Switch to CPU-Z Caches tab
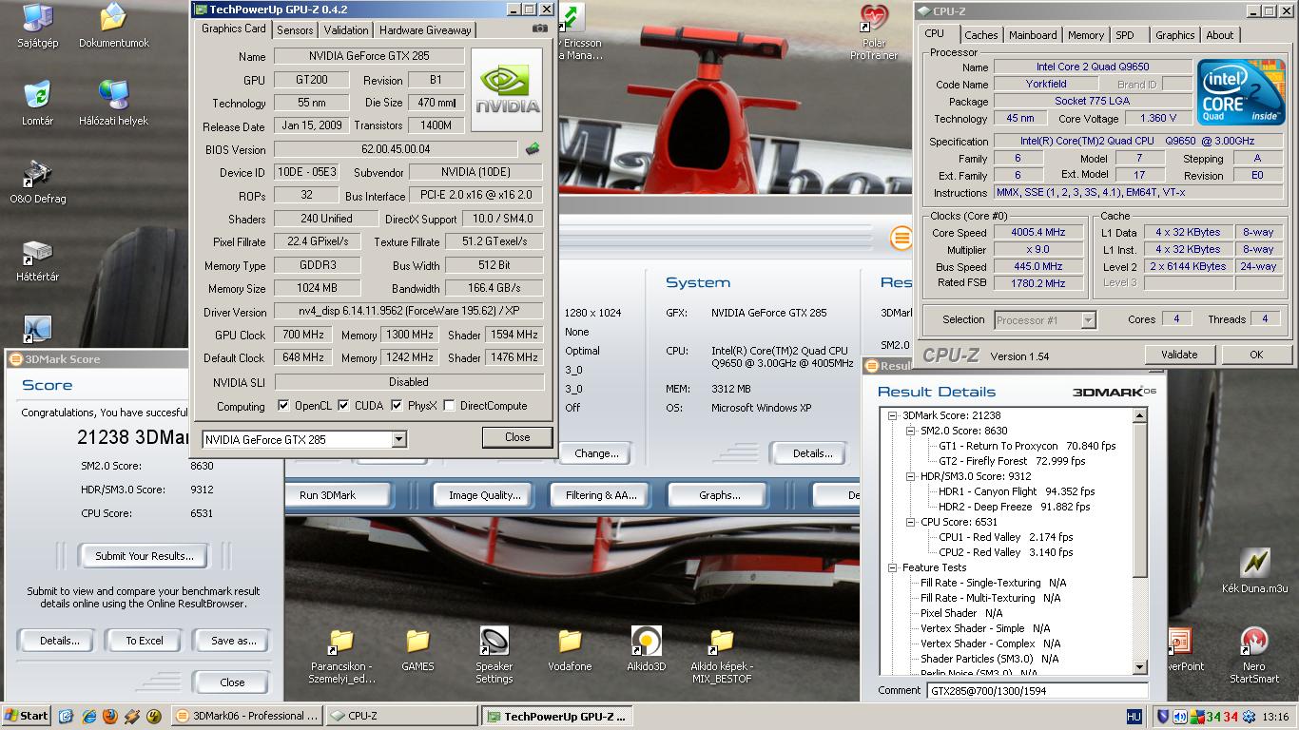Viewport: 1299px width, 730px height. pyautogui.click(x=980, y=35)
